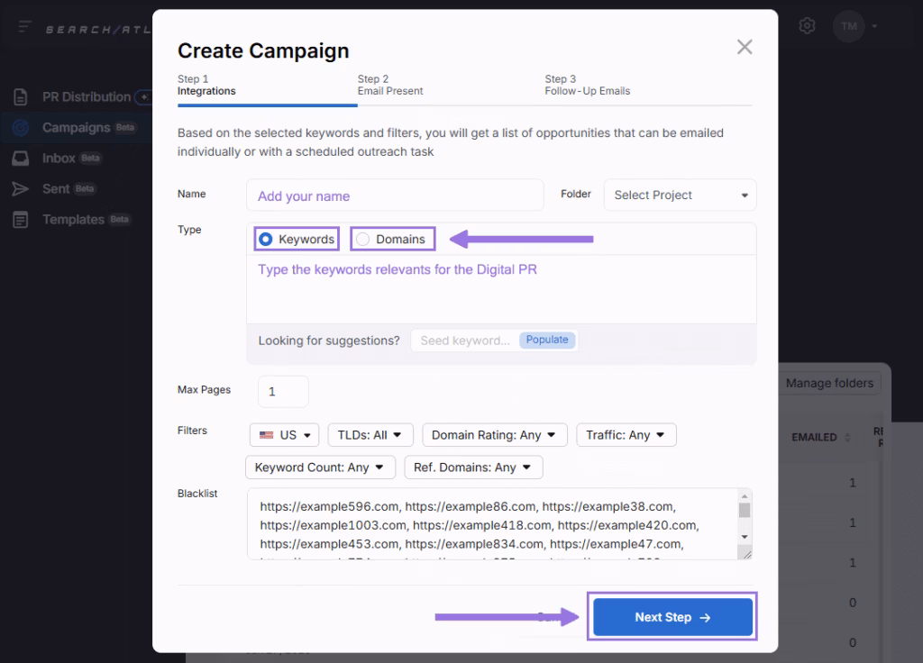Screen dimensions: 923x663
Task: Open the Manage folders panel
Action: point(829,383)
